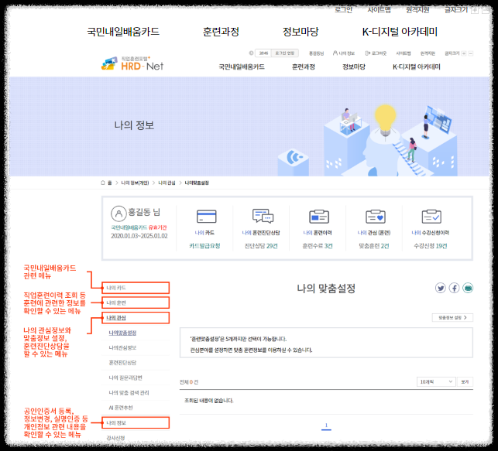Click 원격지원 in the enlarged top header

417,10
